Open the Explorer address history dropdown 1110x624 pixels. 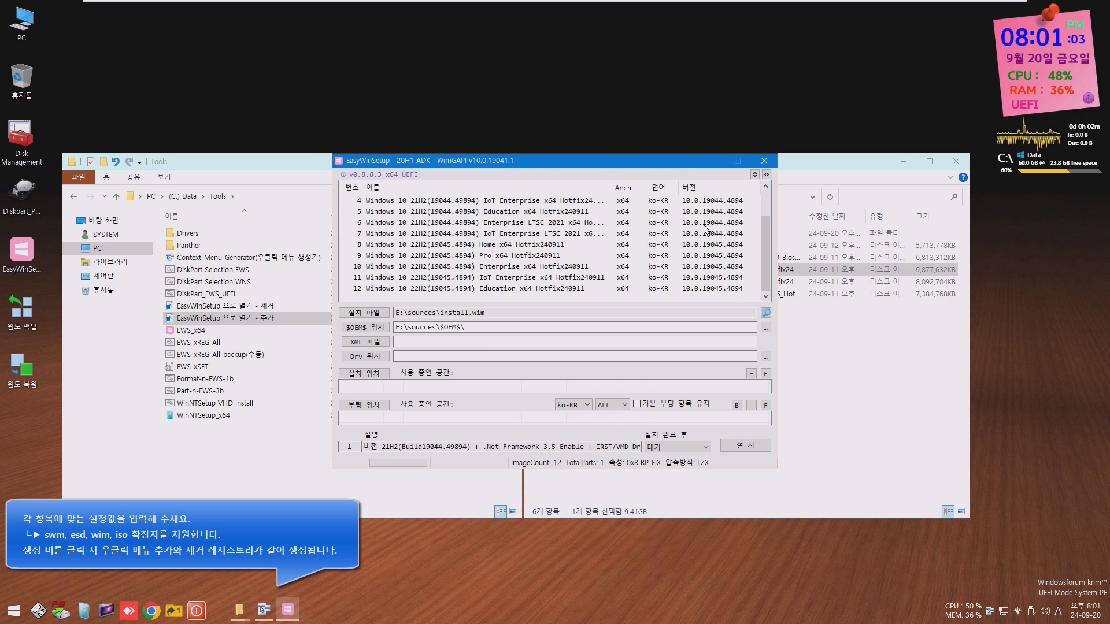[x=812, y=196]
